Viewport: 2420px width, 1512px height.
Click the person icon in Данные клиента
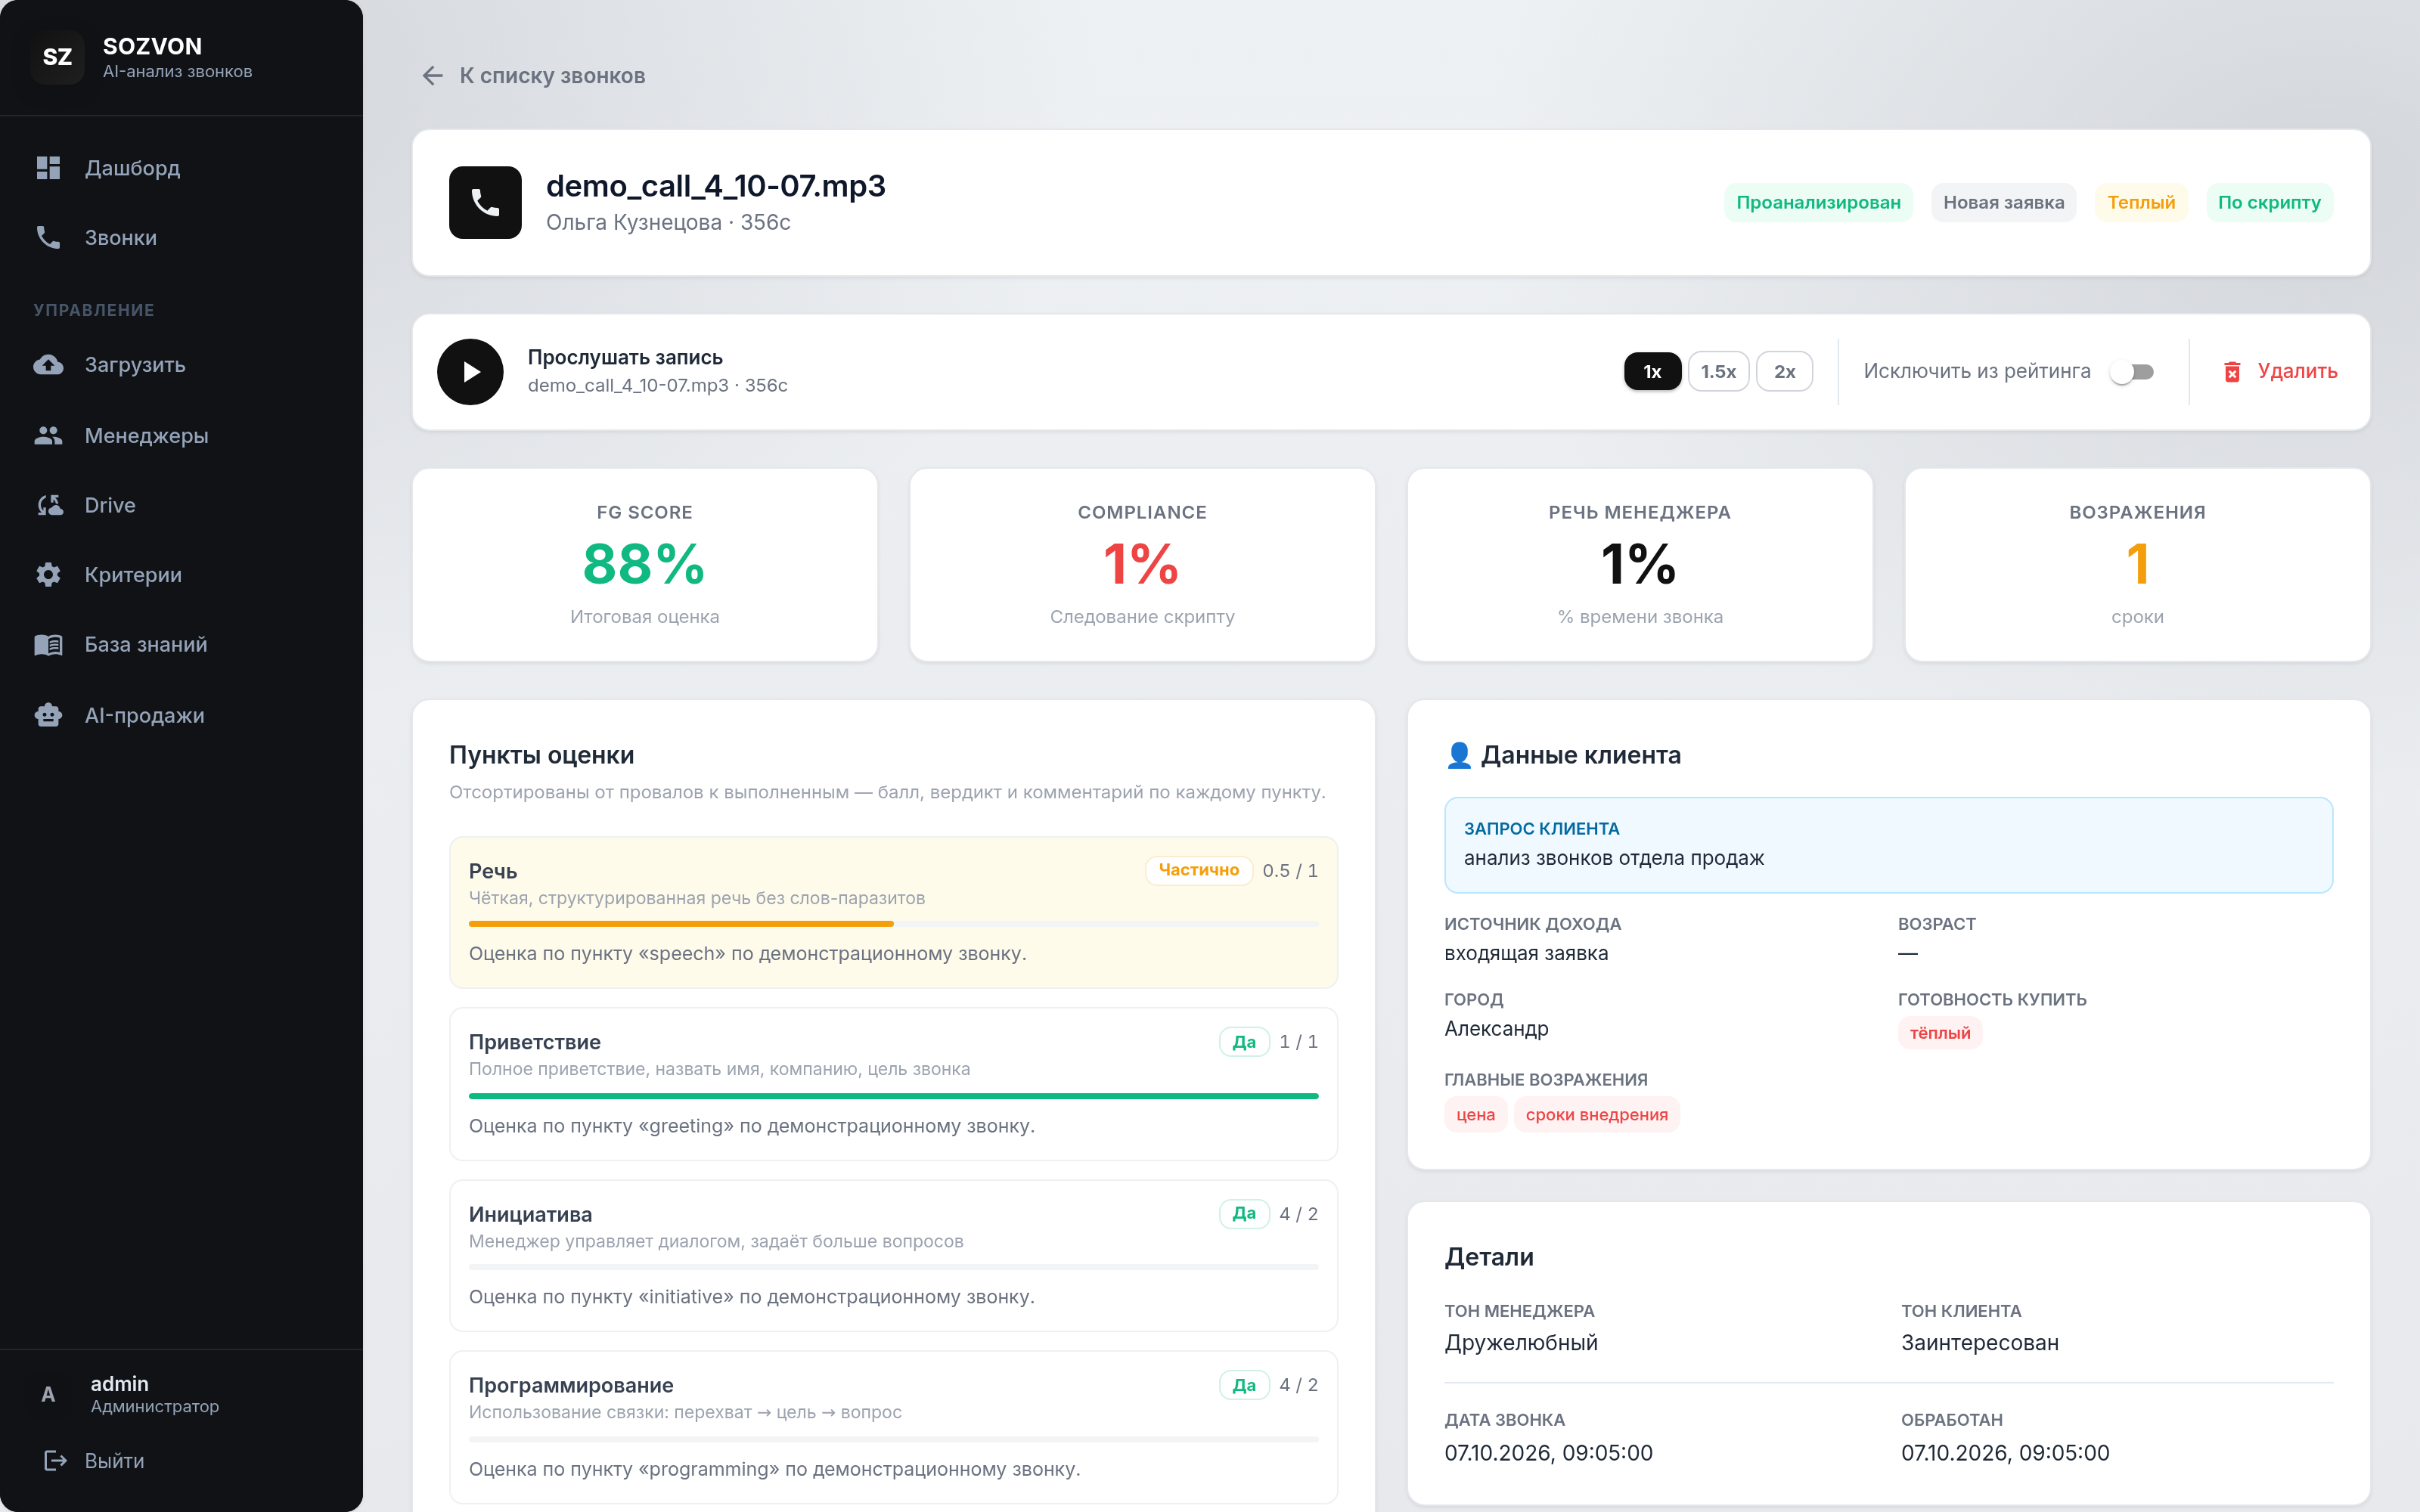click(1459, 755)
